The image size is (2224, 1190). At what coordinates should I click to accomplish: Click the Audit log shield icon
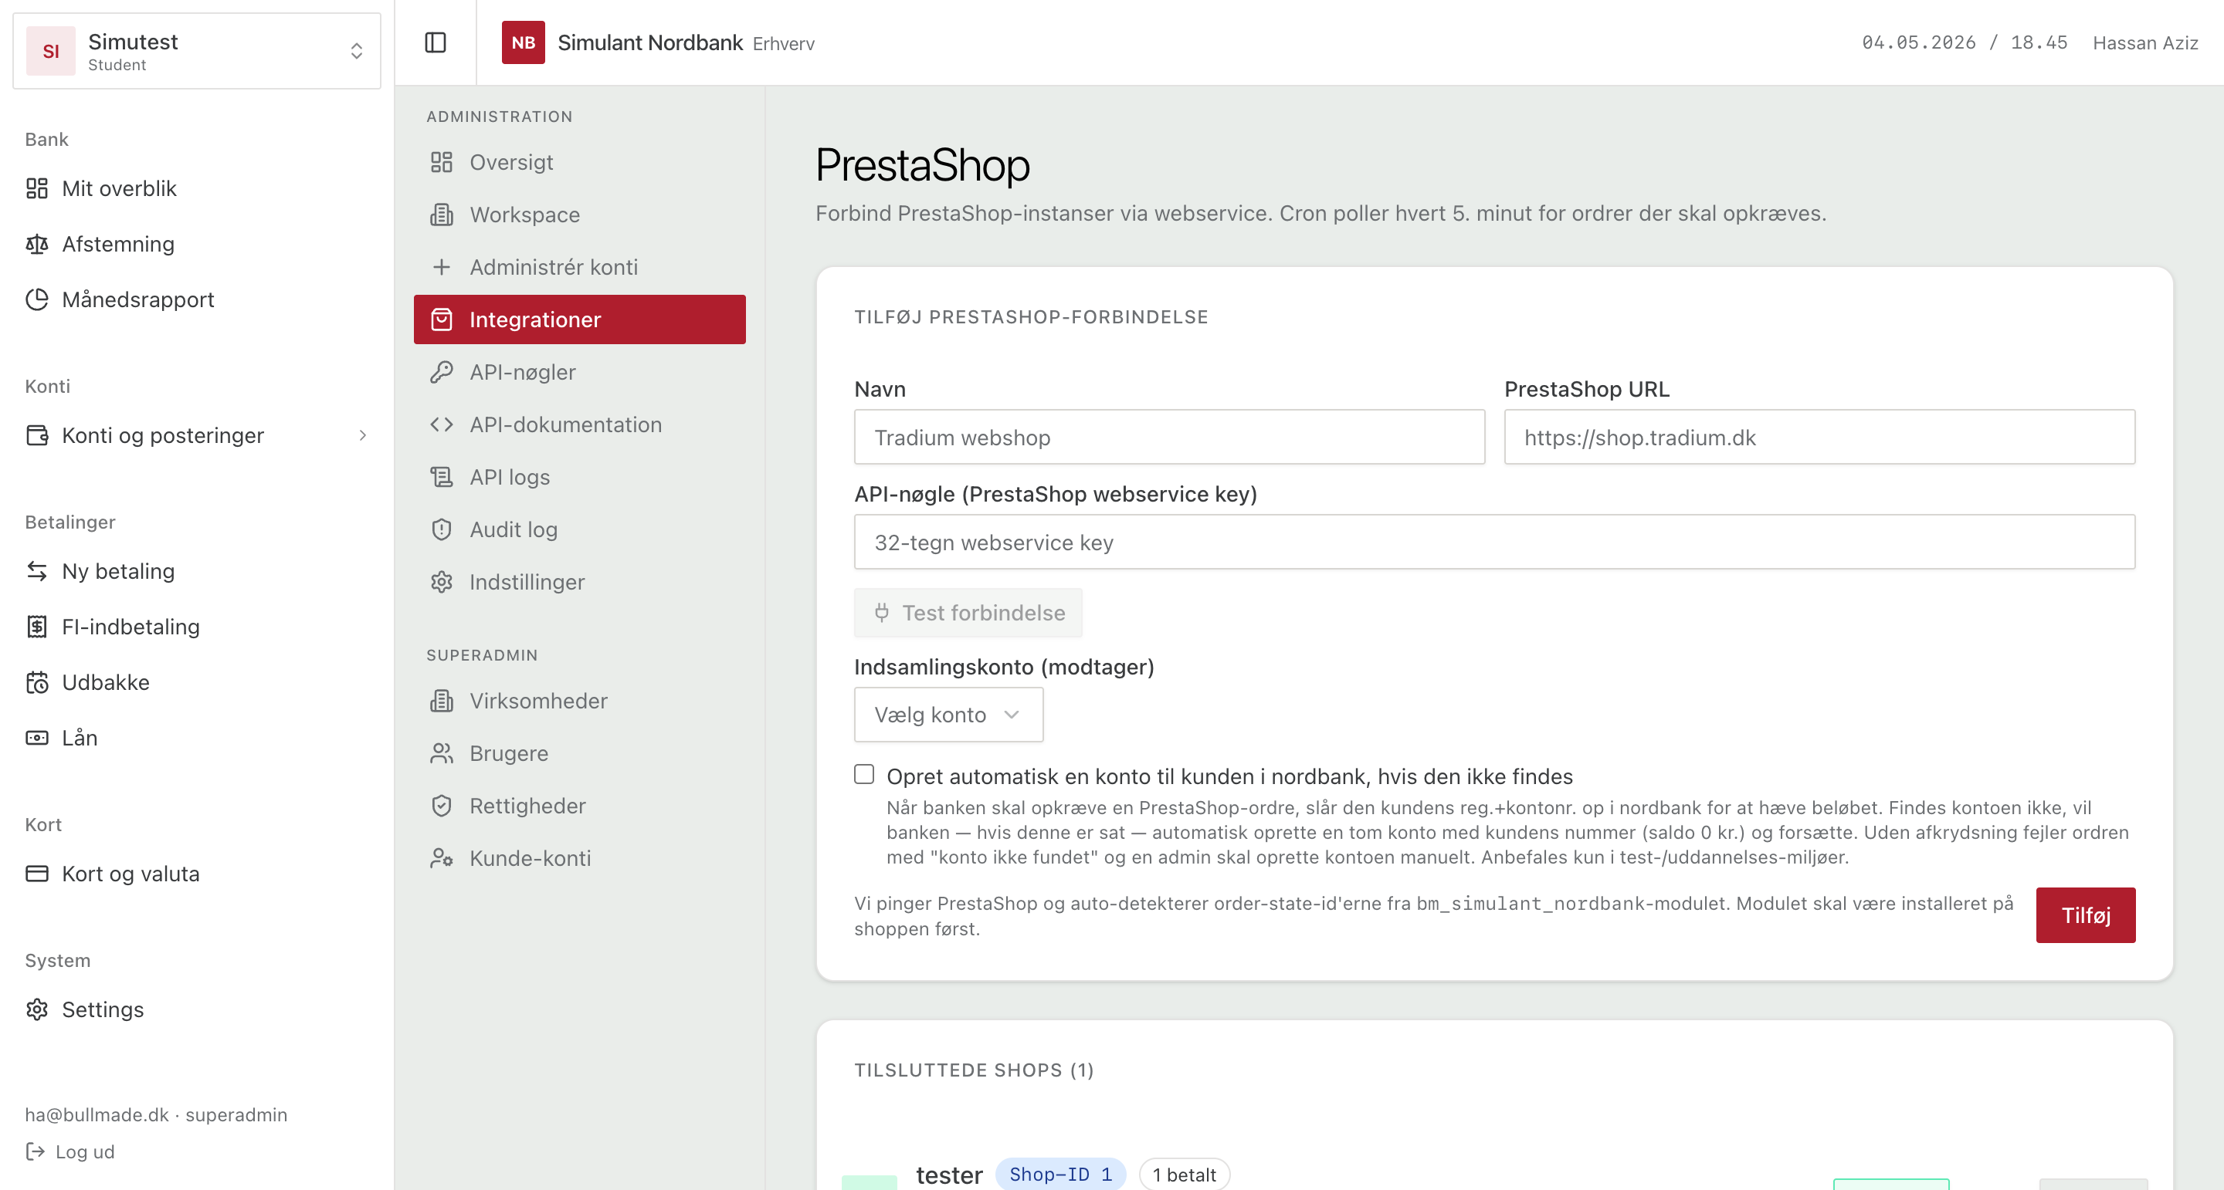pyautogui.click(x=441, y=530)
